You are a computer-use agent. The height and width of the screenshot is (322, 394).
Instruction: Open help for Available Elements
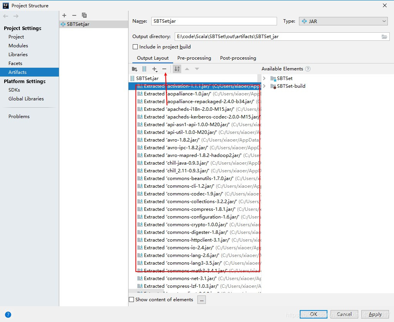308,69
